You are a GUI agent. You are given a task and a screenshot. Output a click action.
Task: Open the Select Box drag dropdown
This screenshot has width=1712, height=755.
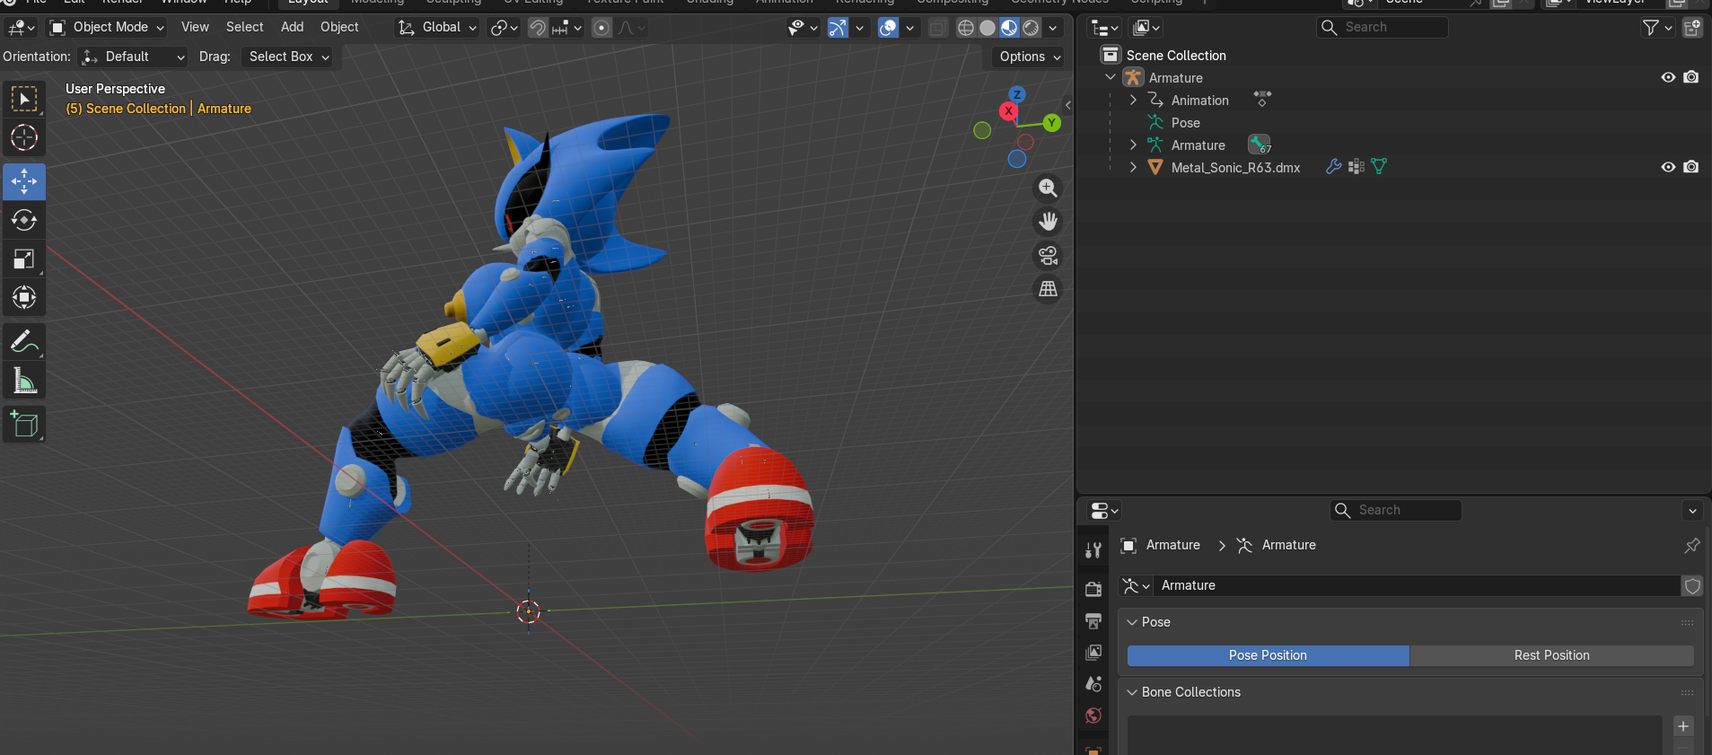[x=289, y=57]
